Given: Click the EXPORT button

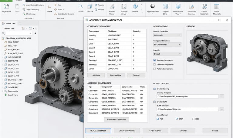Looking at the screenshot, I should click(183, 131).
